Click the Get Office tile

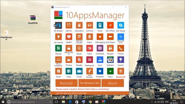[110, 25]
